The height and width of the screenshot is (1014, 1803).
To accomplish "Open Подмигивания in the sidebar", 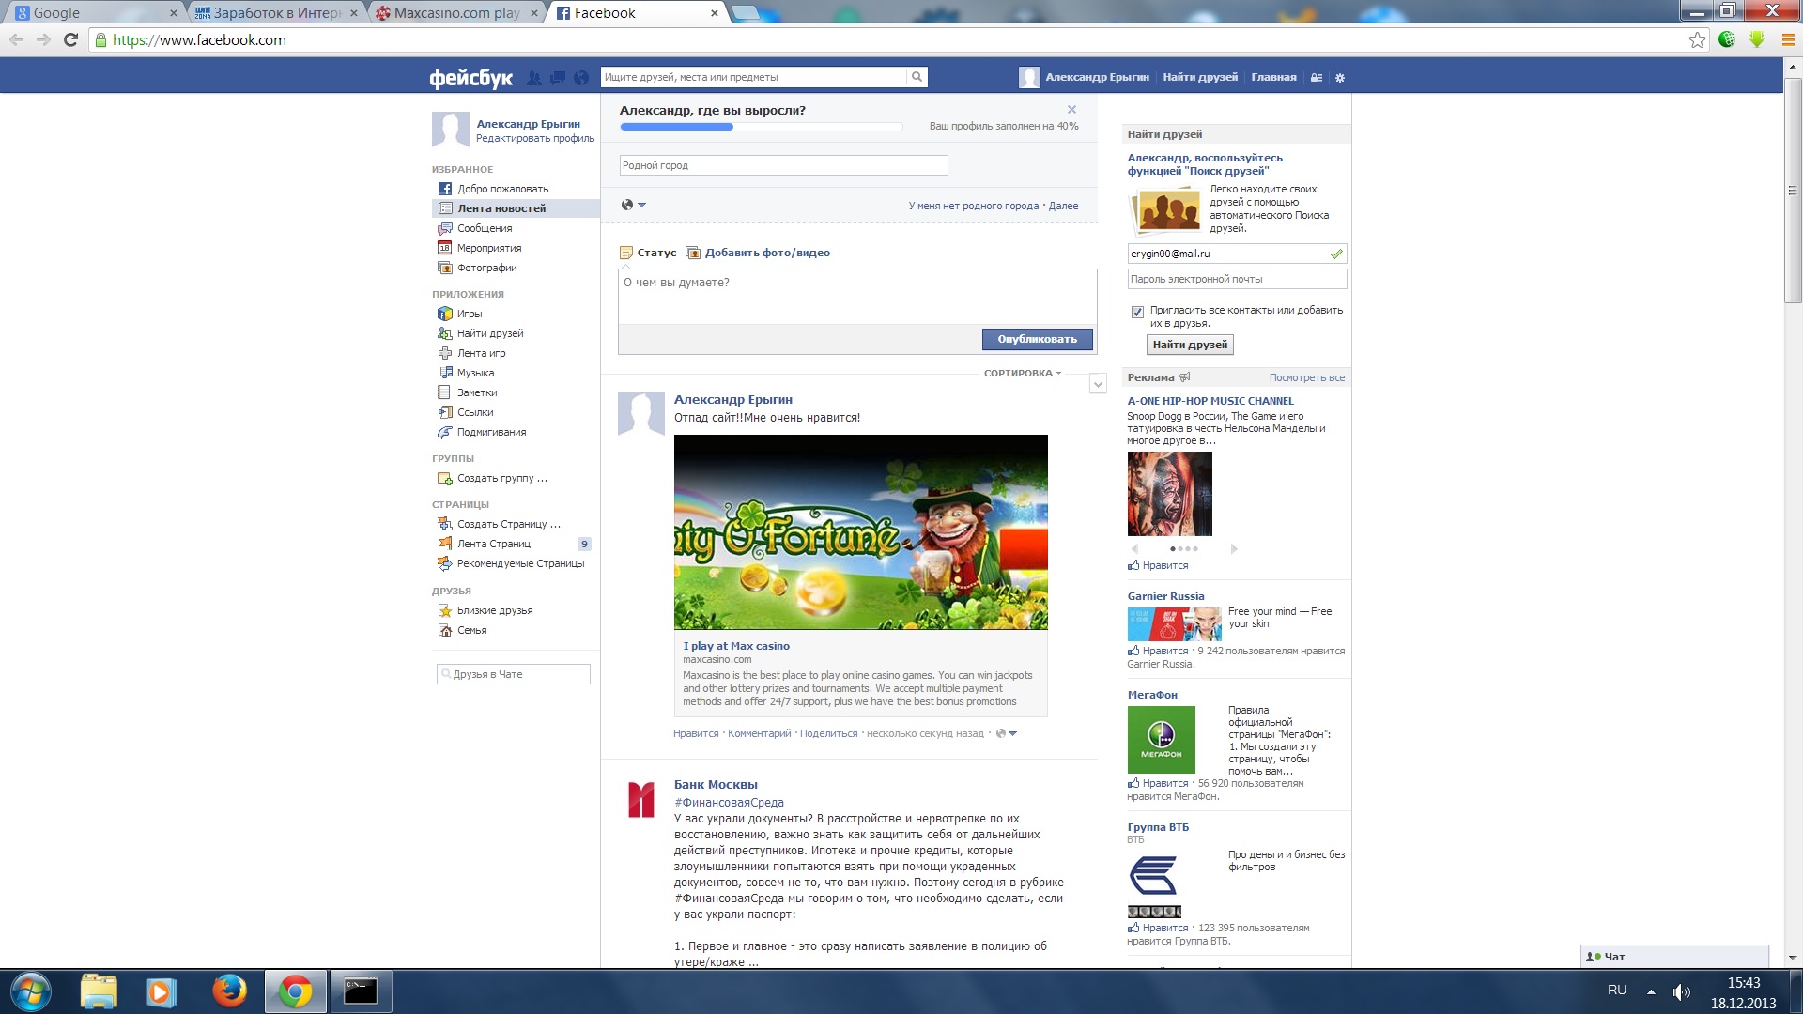I will tap(491, 432).
